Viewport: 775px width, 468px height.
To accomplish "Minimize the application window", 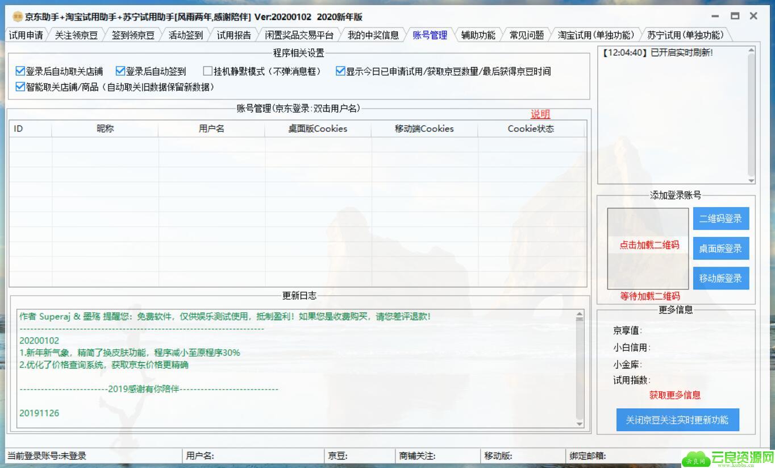I will coord(715,16).
